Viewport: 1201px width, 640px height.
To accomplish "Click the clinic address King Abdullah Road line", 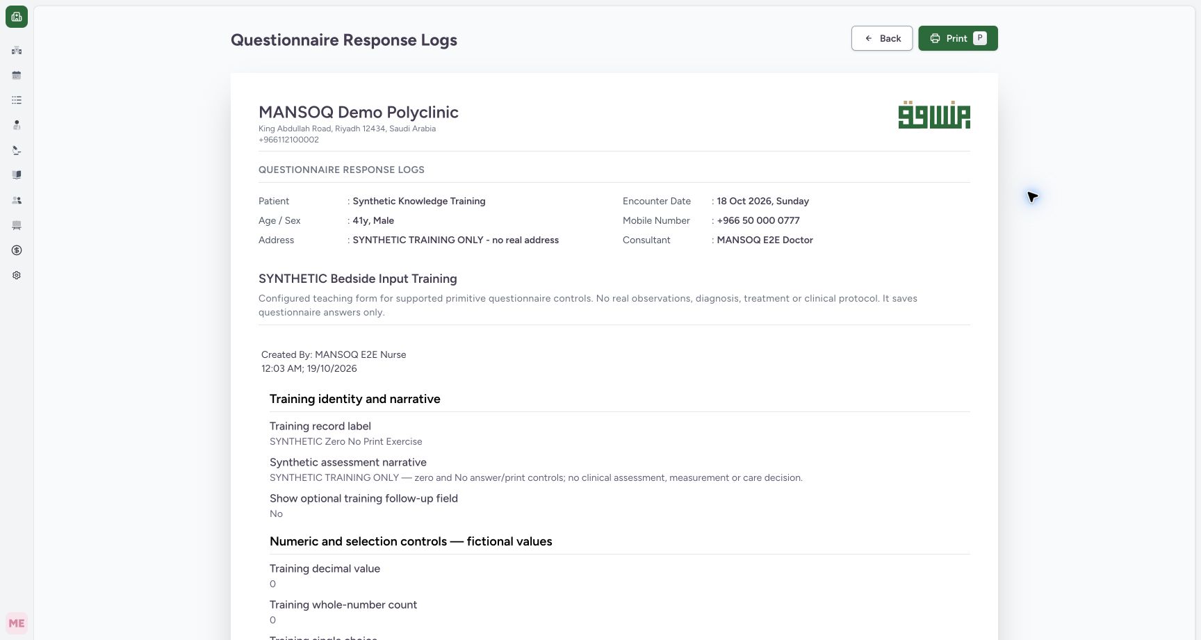I will (x=348, y=129).
